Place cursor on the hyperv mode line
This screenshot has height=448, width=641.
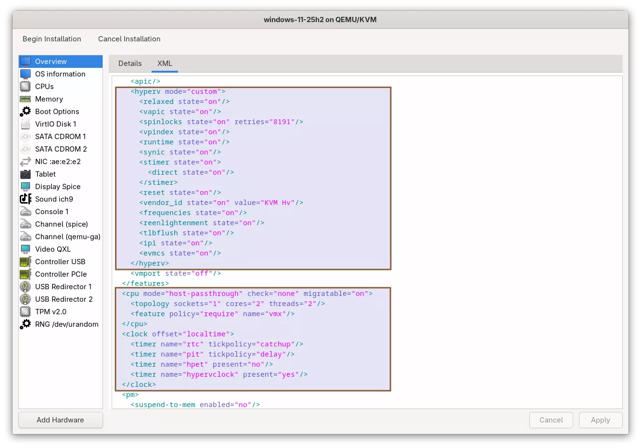[178, 91]
